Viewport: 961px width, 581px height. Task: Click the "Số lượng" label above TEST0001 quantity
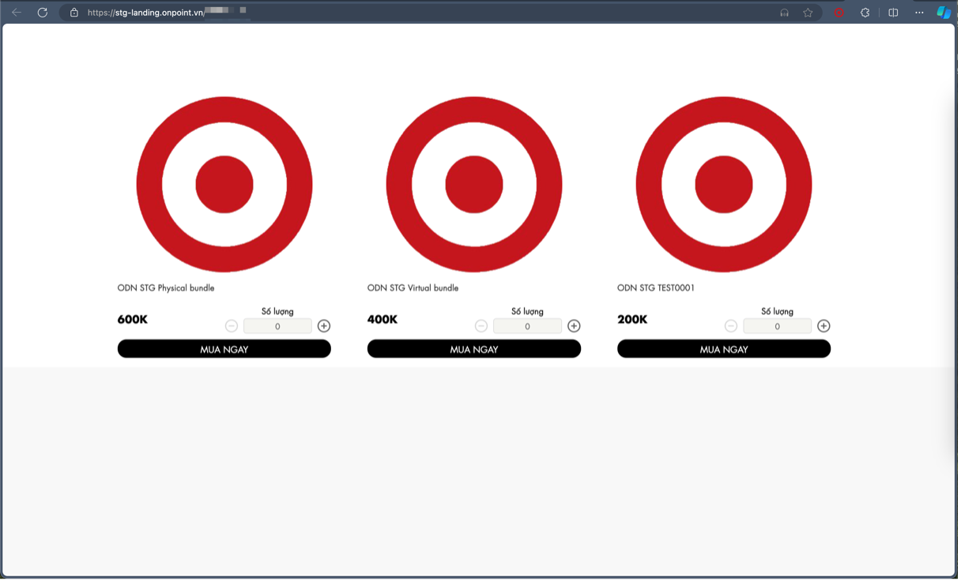tap(777, 312)
